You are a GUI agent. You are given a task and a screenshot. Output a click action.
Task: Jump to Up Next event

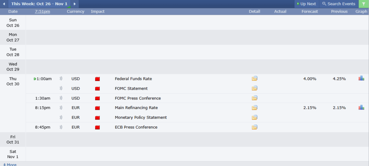306,4
